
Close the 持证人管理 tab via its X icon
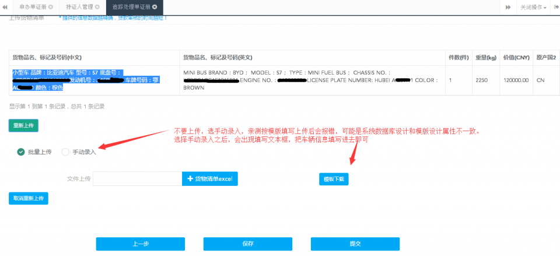click(x=97, y=7)
